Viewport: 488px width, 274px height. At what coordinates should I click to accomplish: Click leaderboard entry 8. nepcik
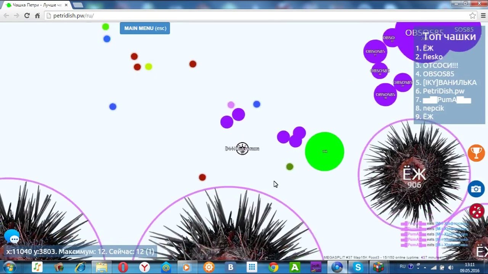[x=430, y=108]
